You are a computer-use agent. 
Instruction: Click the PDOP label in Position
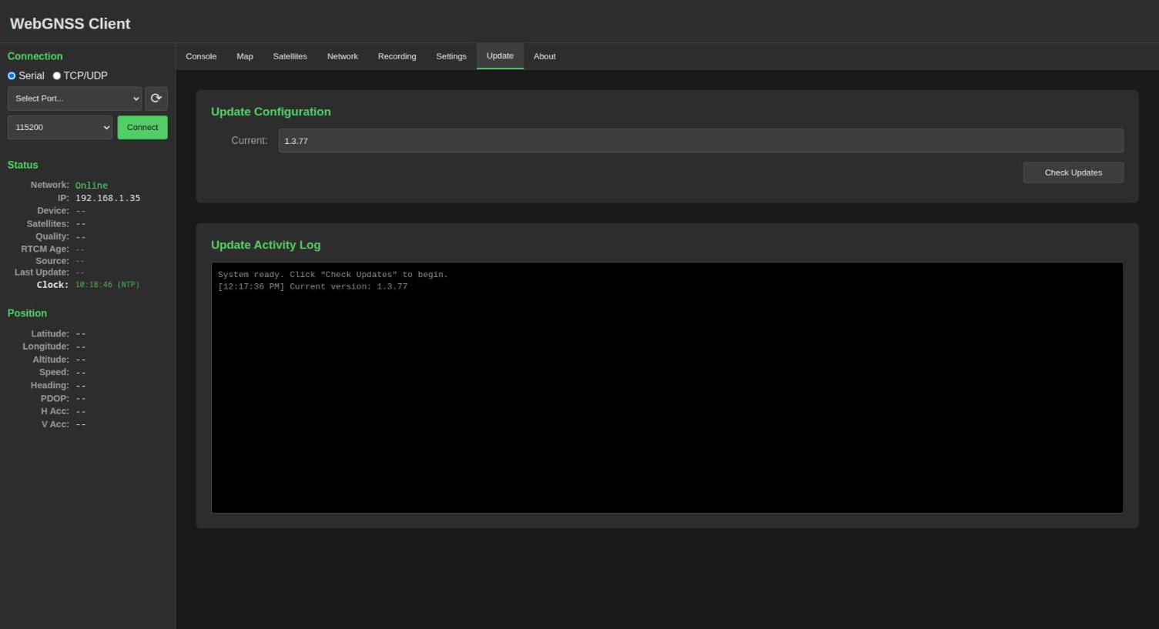55,399
